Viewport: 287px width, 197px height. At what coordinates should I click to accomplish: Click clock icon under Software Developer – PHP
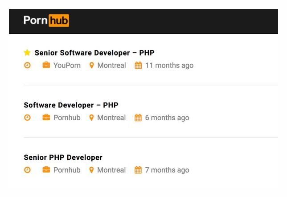pos(27,118)
